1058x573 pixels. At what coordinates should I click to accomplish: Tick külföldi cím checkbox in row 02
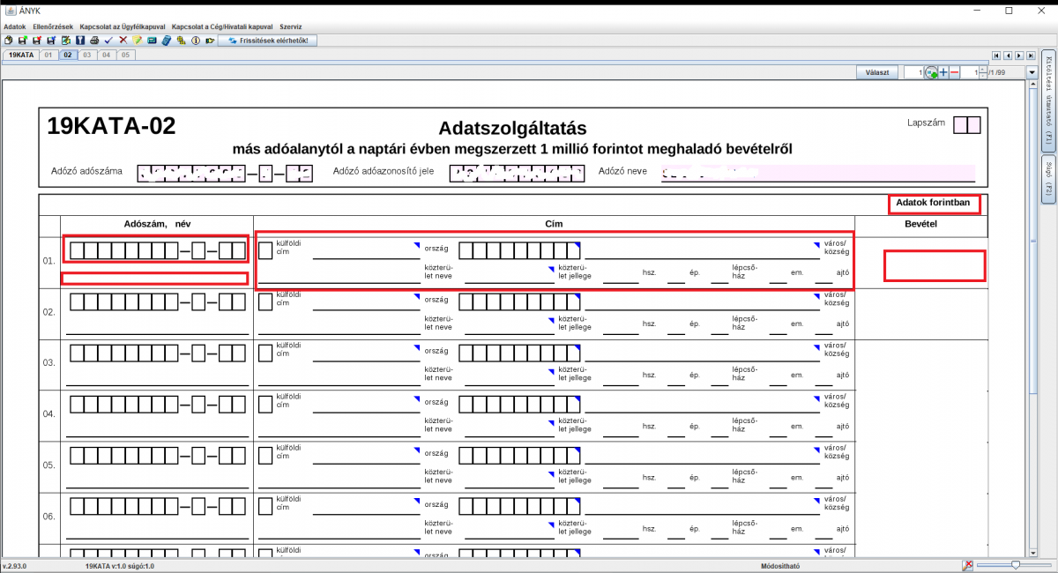(x=265, y=301)
